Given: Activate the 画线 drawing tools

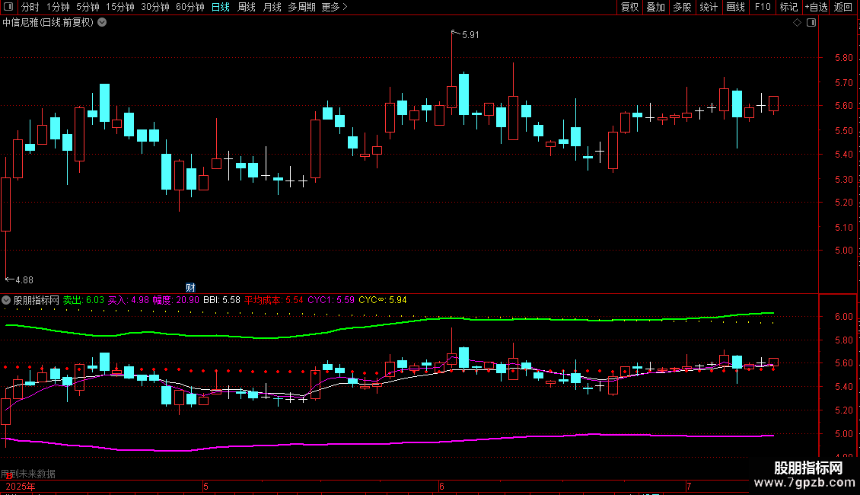Looking at the screenshot, I should tap(735, 7).
